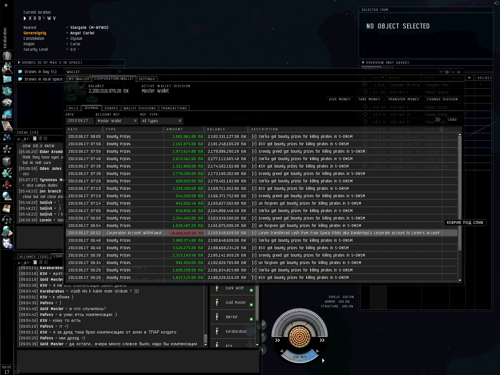Click the Curse region link

tap(75, 44)
